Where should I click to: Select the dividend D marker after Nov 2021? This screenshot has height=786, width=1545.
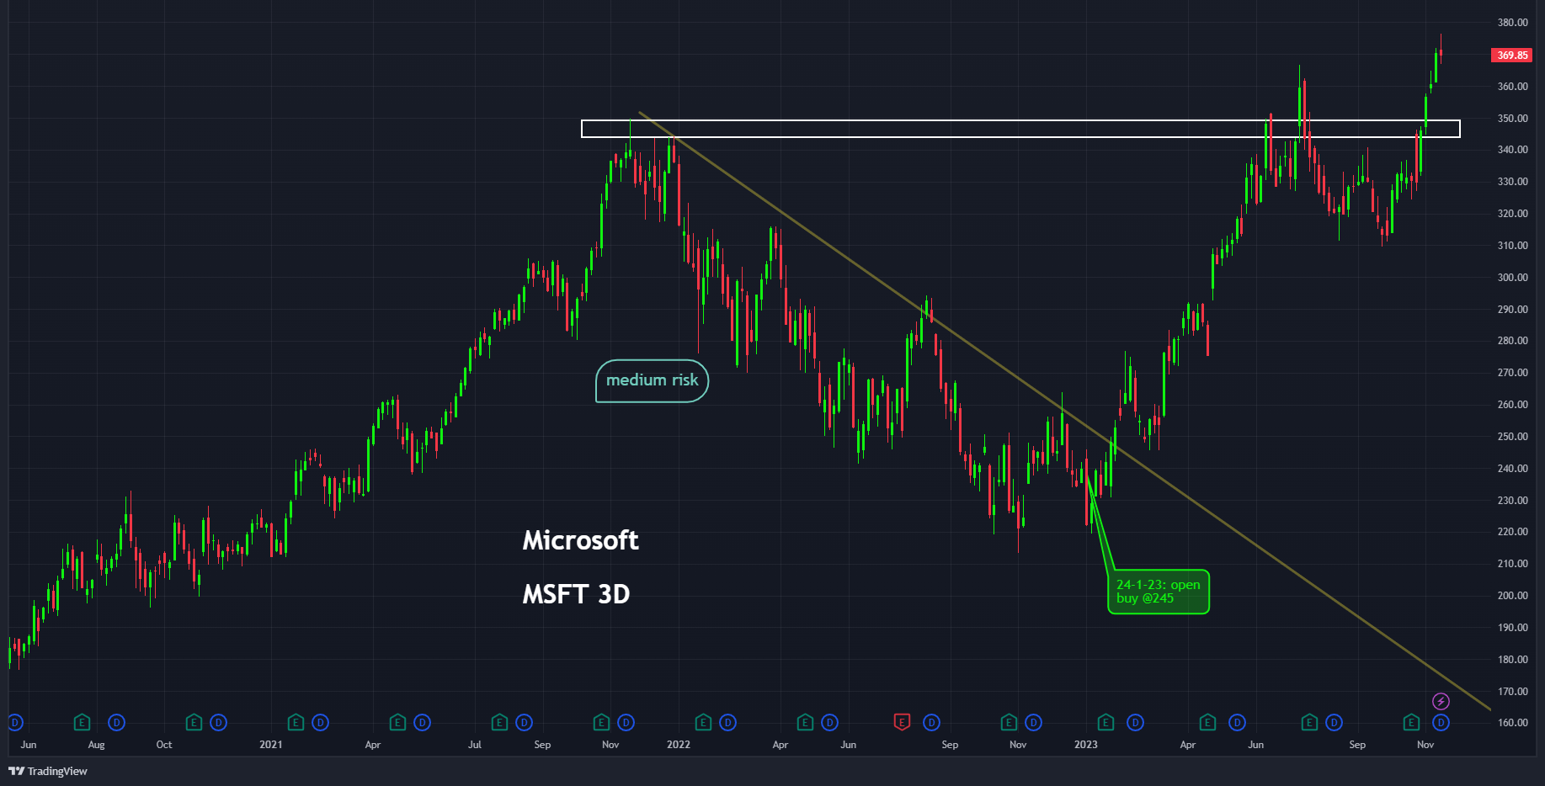point(626,722)
